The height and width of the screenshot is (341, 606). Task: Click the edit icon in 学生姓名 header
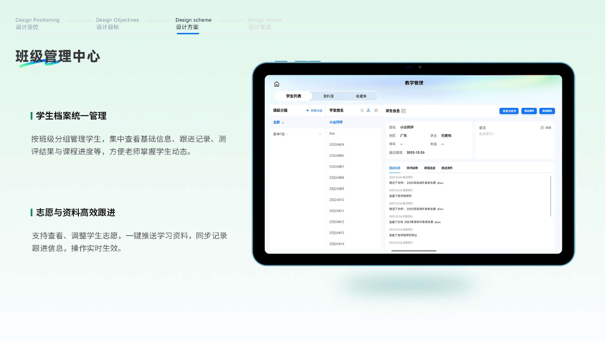pos(376,111)
